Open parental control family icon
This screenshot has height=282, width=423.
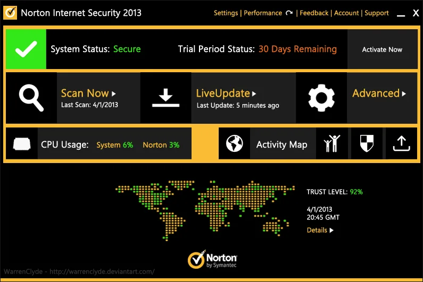(x=332, y=143)
